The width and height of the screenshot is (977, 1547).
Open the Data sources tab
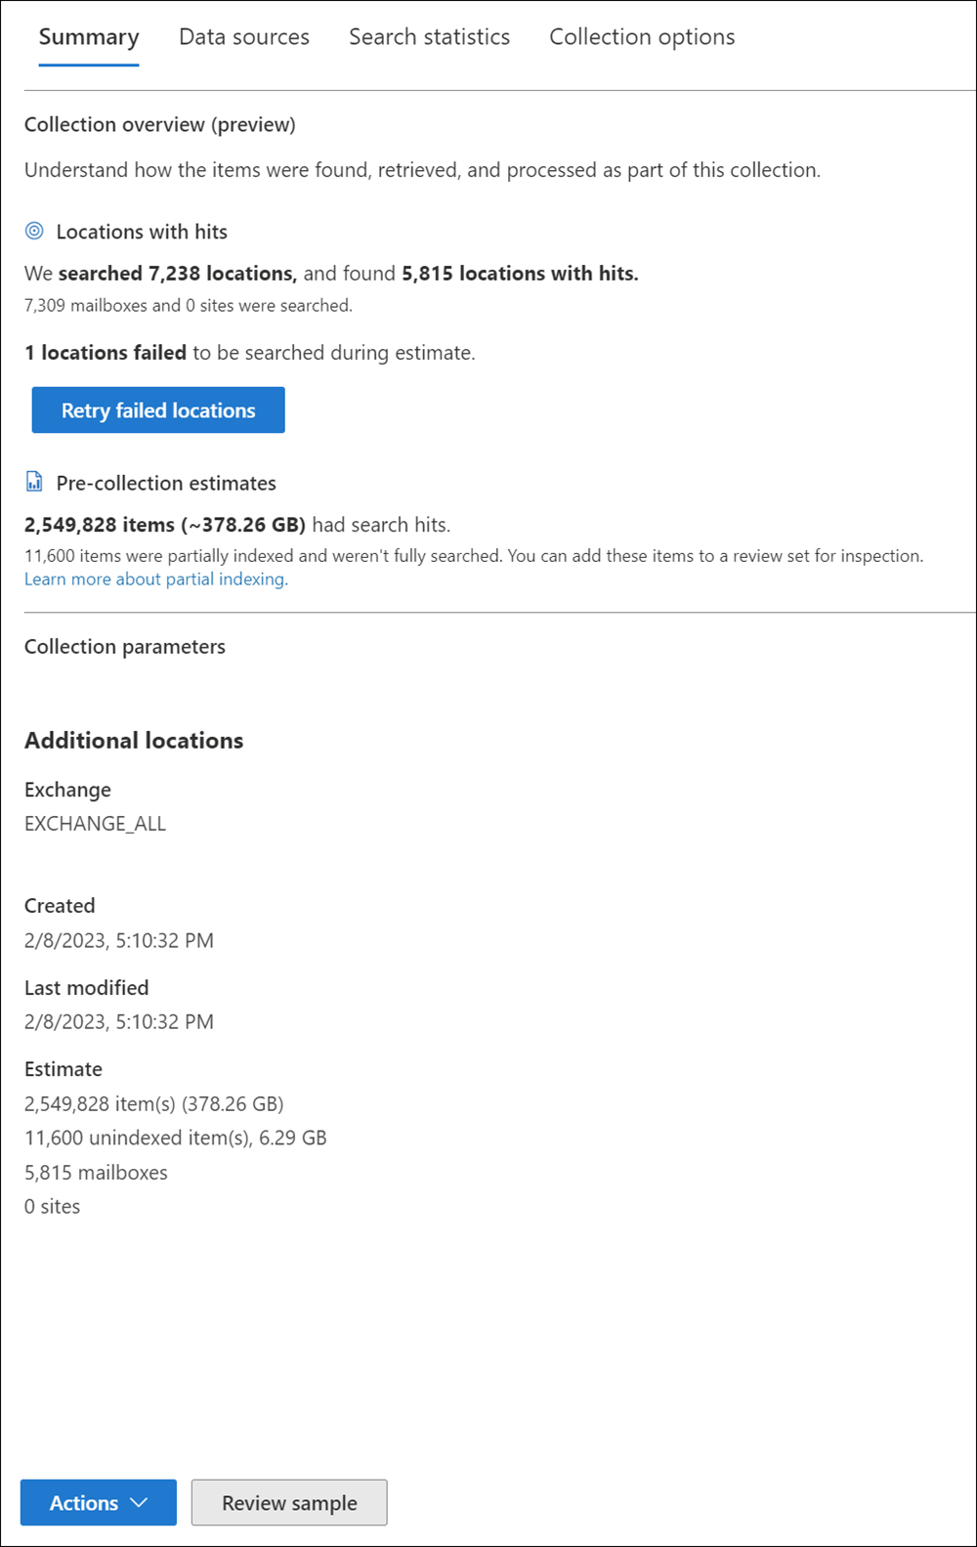(x=244, y=37)
